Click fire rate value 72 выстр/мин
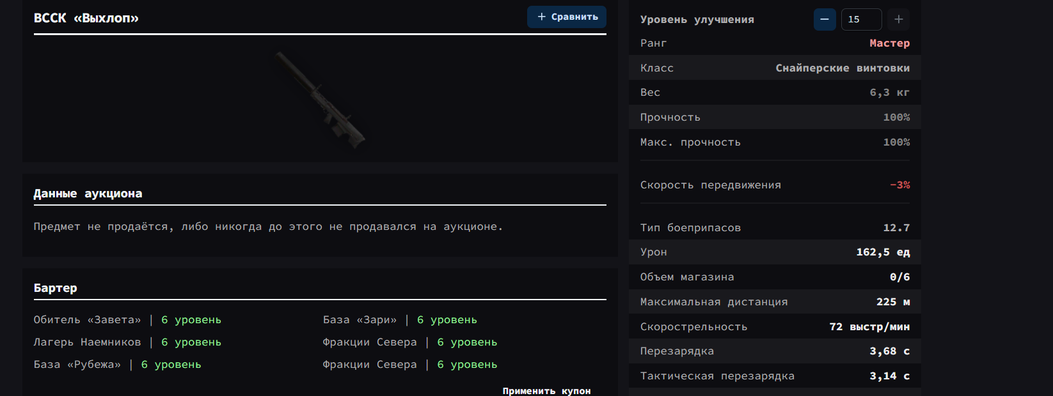This screenshot has width=1053, height=396. (x=869, y=327)
